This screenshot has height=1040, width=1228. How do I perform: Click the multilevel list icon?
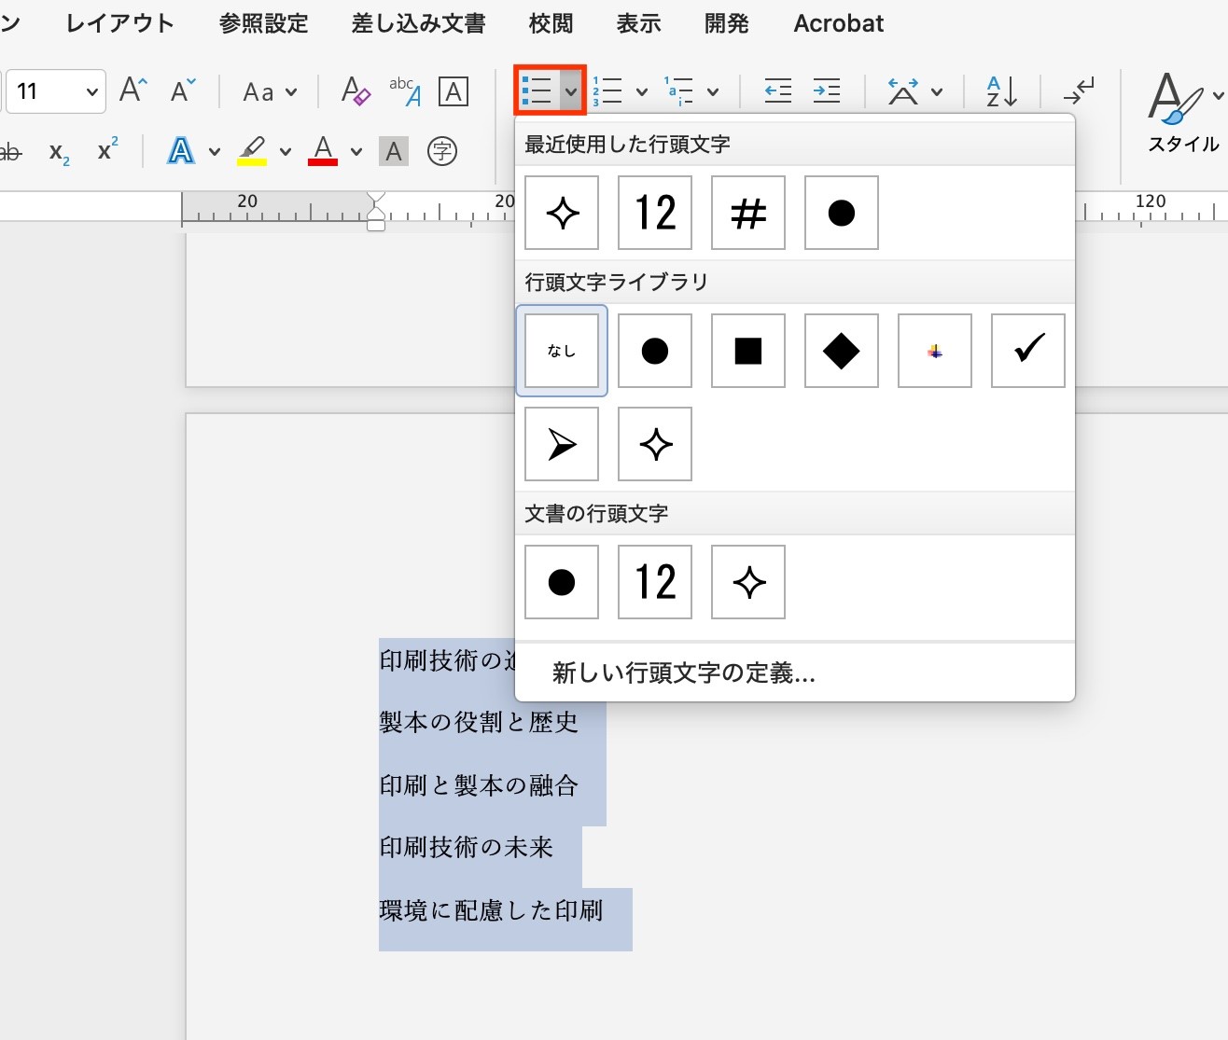(678, 90)
